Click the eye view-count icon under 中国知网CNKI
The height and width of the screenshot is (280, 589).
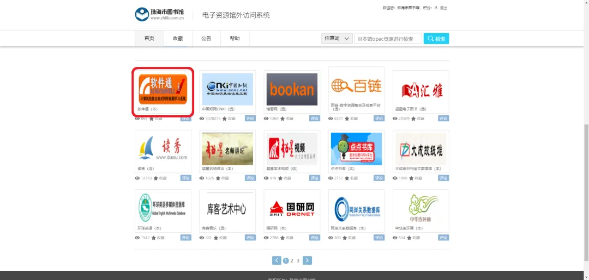(202, 119)
